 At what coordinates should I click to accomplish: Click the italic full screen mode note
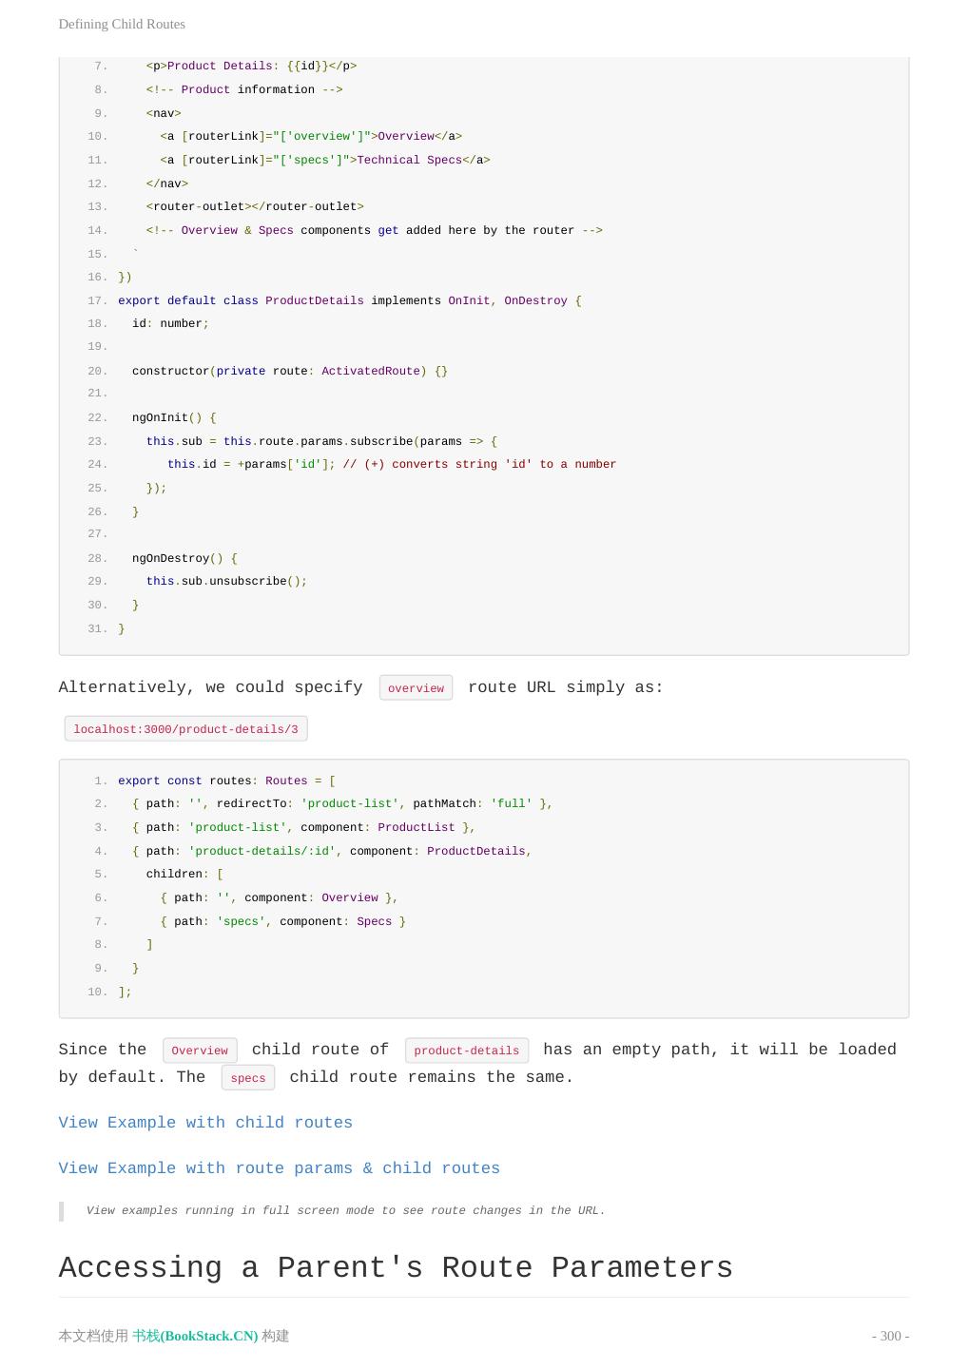click(345, 1210)
